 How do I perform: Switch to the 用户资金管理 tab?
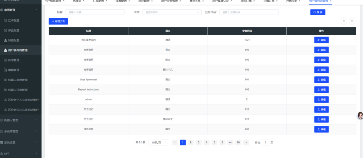click(169, 1)
